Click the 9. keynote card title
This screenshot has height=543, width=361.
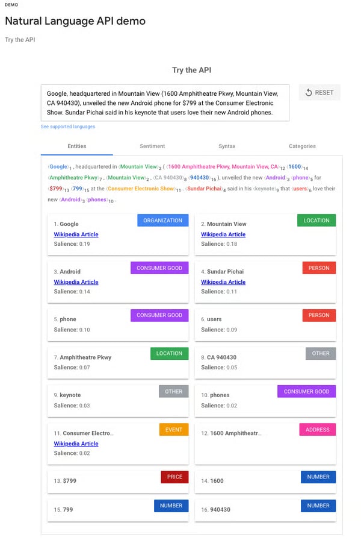point(67,395)
